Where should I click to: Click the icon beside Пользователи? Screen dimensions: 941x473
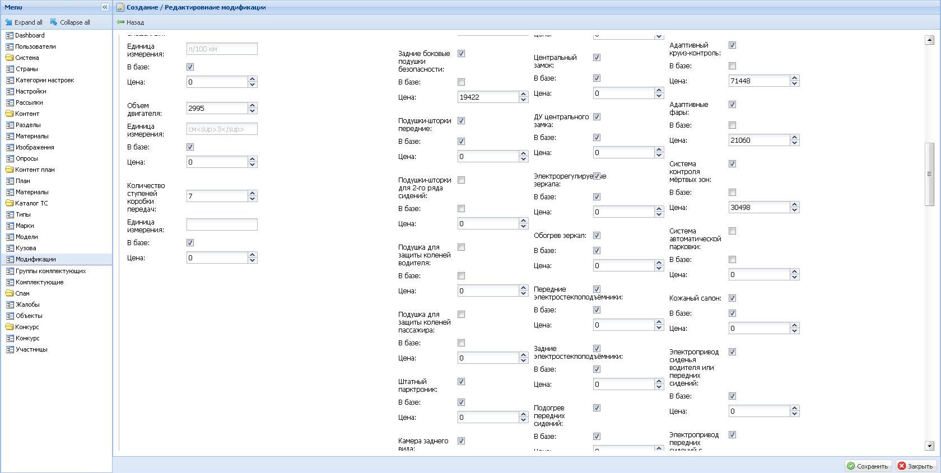tap(10, 46)
